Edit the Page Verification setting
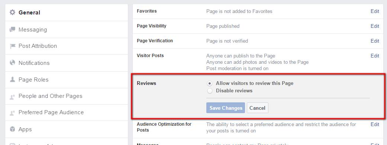This screenshot has height=145, width=387. 375,41
